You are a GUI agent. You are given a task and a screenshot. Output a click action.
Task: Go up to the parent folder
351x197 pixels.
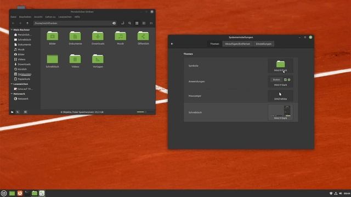(27, 23)
